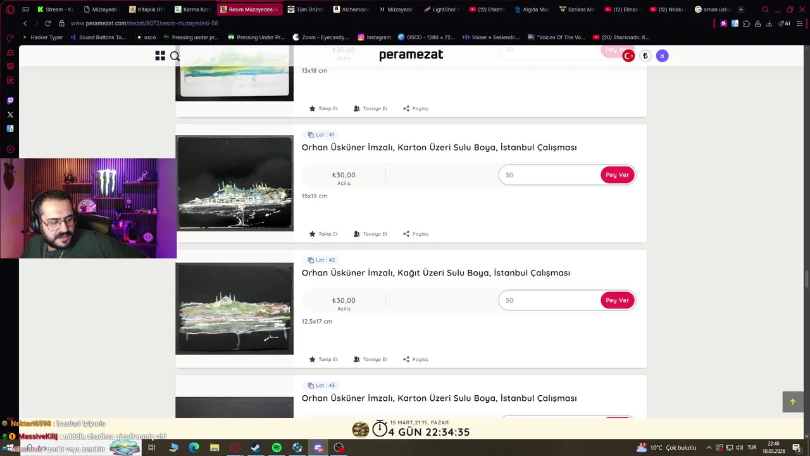Go back with browser back arrow
The image size is (810, 456).
pos(25,23)
